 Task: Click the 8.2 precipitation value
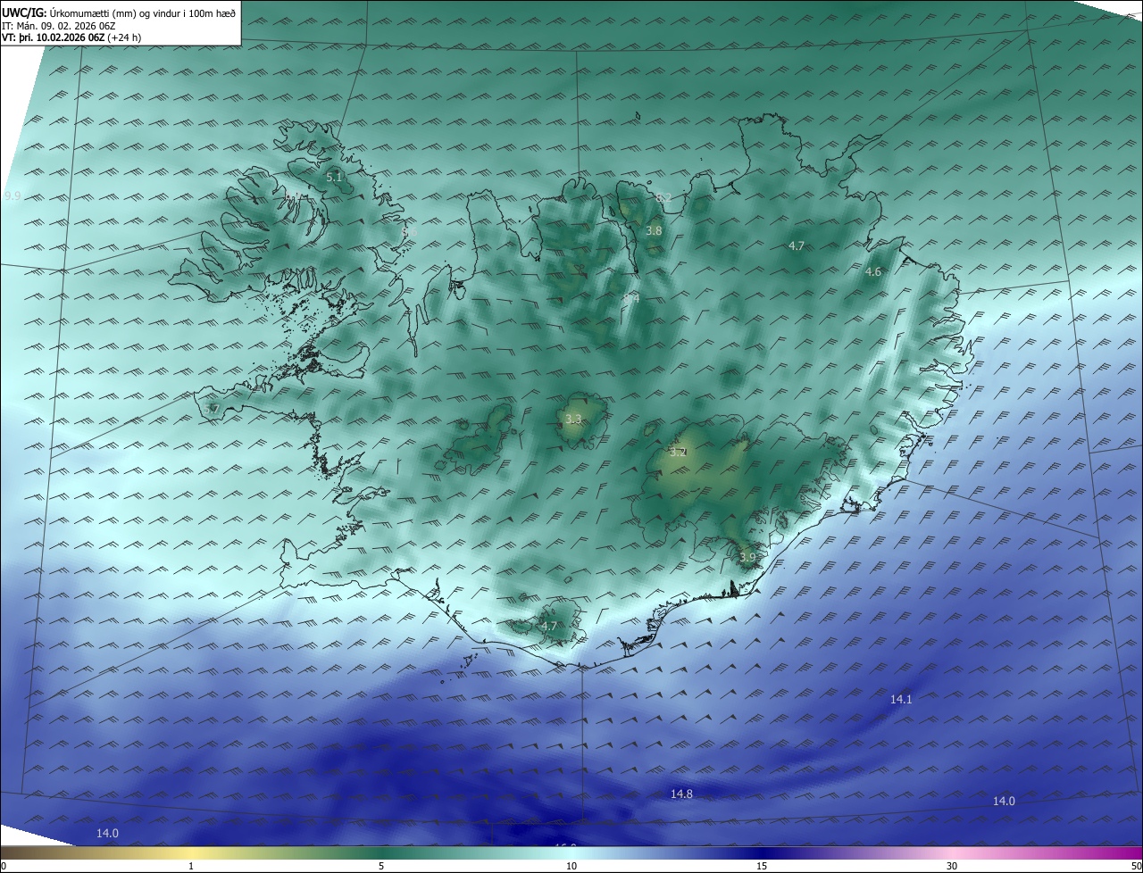point(663,197)
